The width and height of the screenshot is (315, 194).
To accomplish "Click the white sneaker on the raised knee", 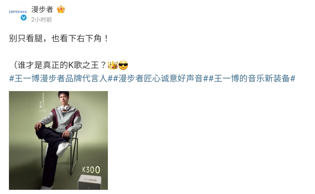I will [62, 149].
